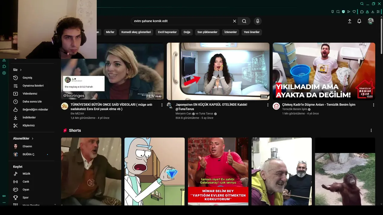Image resolution: width=383 pixels, height=215 pixels.
Task: Open more options for Japonya kapsül video
Action: click(268, 105)
